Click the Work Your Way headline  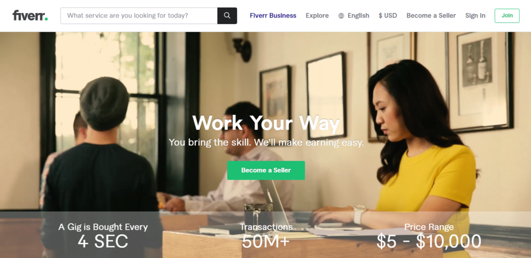click(266, 123)
